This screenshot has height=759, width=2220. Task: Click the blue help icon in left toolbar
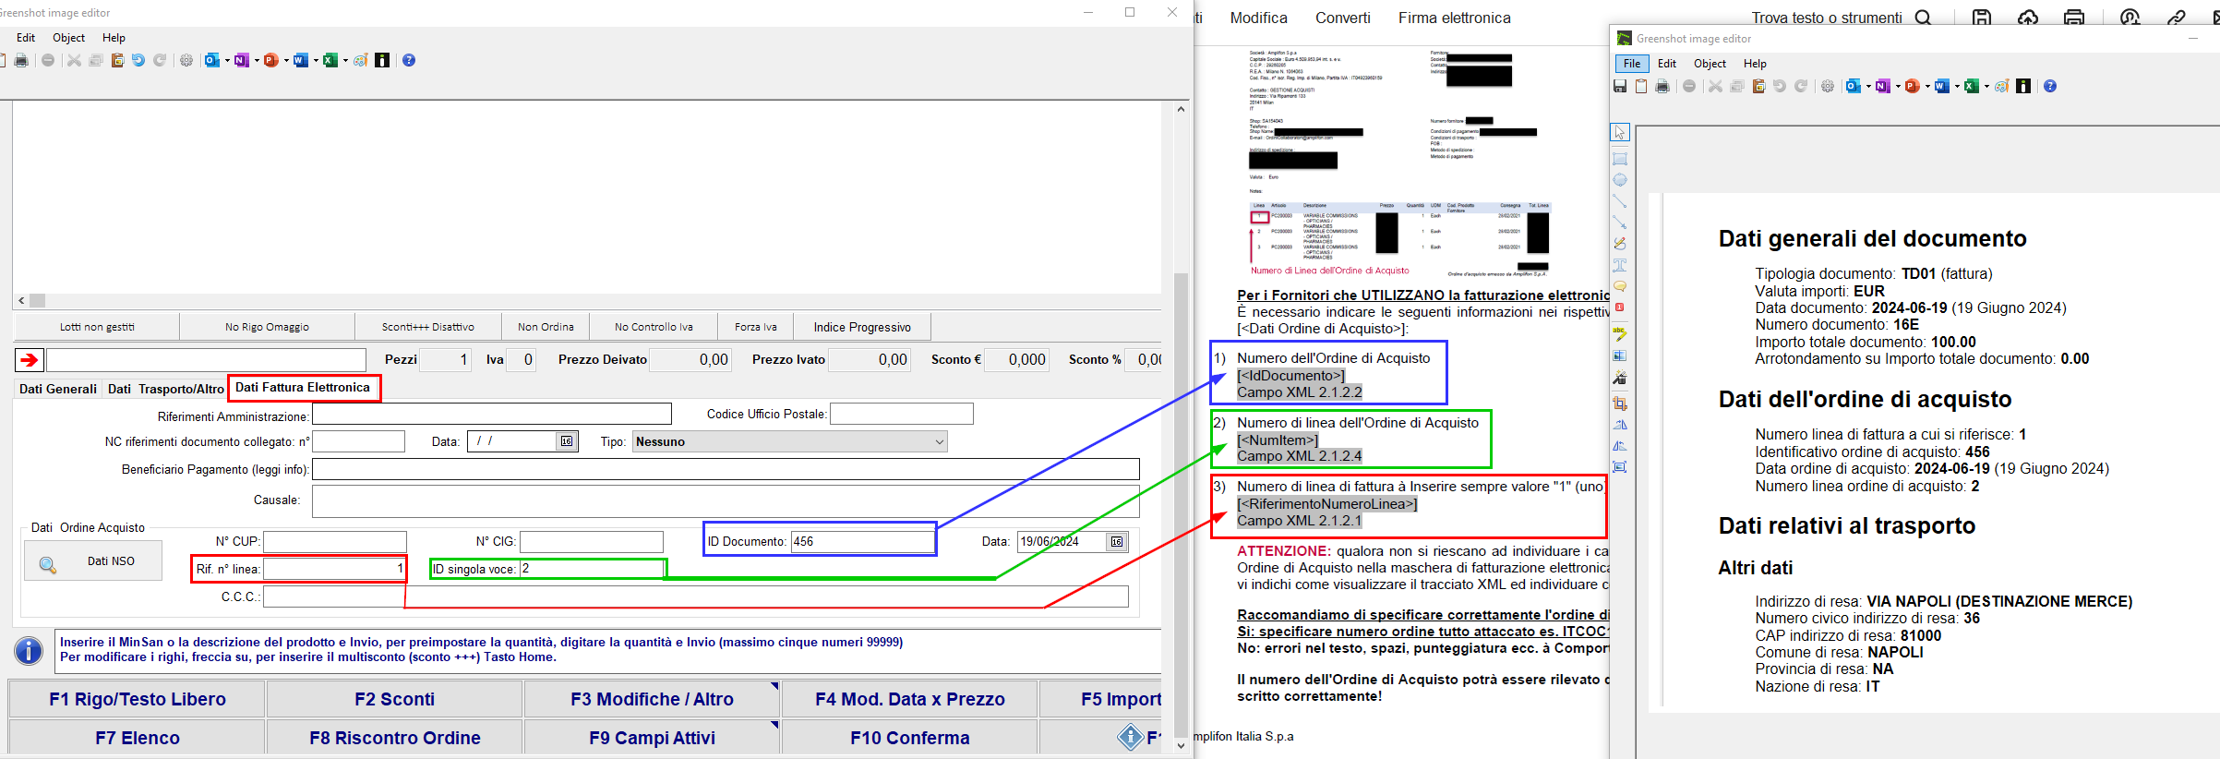click(x=409, y=60)
